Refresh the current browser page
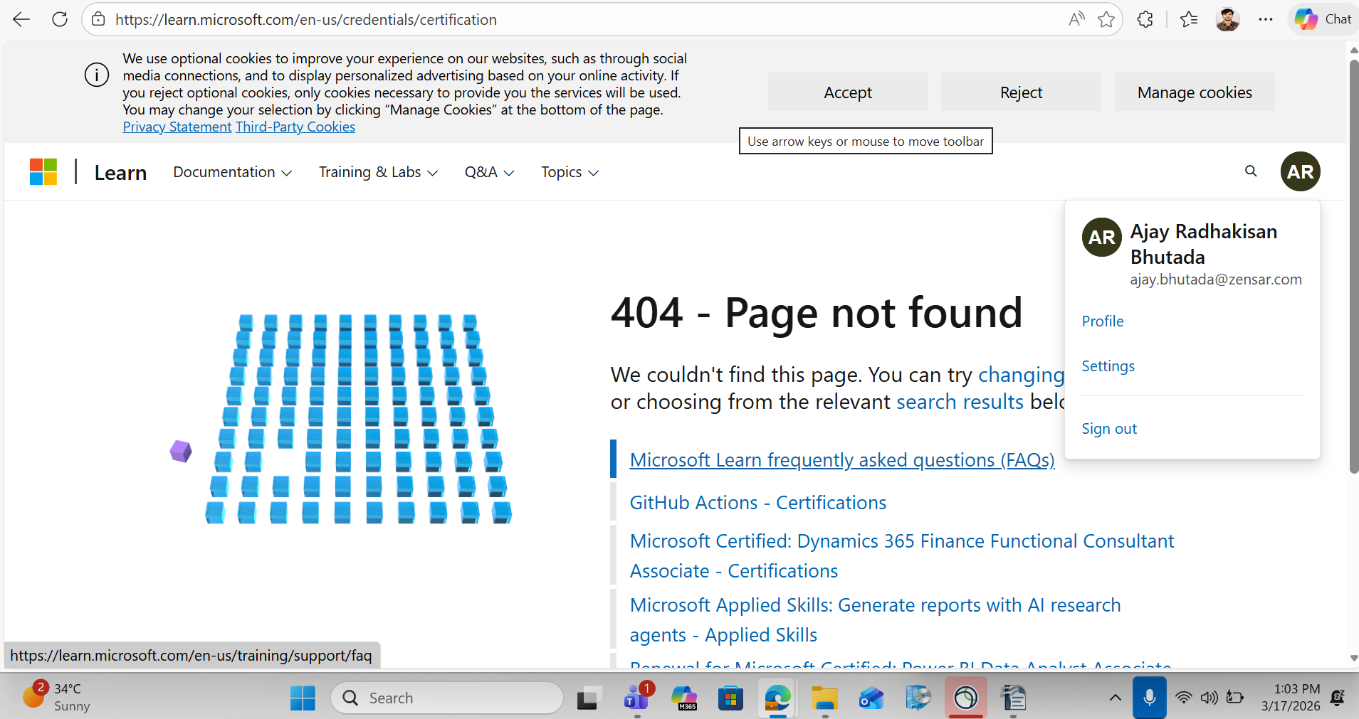 (60, 19)
